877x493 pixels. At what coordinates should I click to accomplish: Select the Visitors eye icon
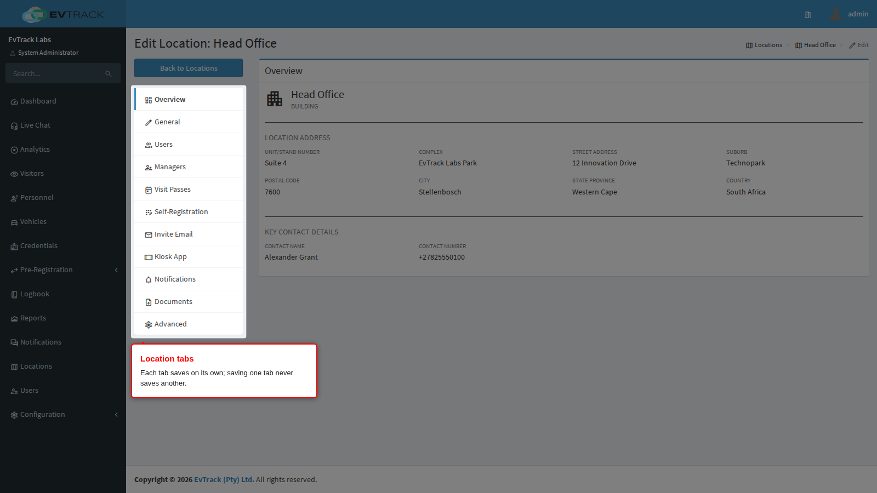14,174
